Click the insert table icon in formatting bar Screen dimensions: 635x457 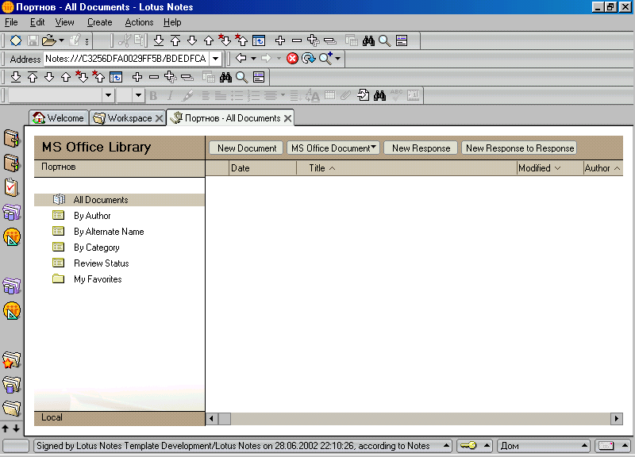(x=330, y=95)
